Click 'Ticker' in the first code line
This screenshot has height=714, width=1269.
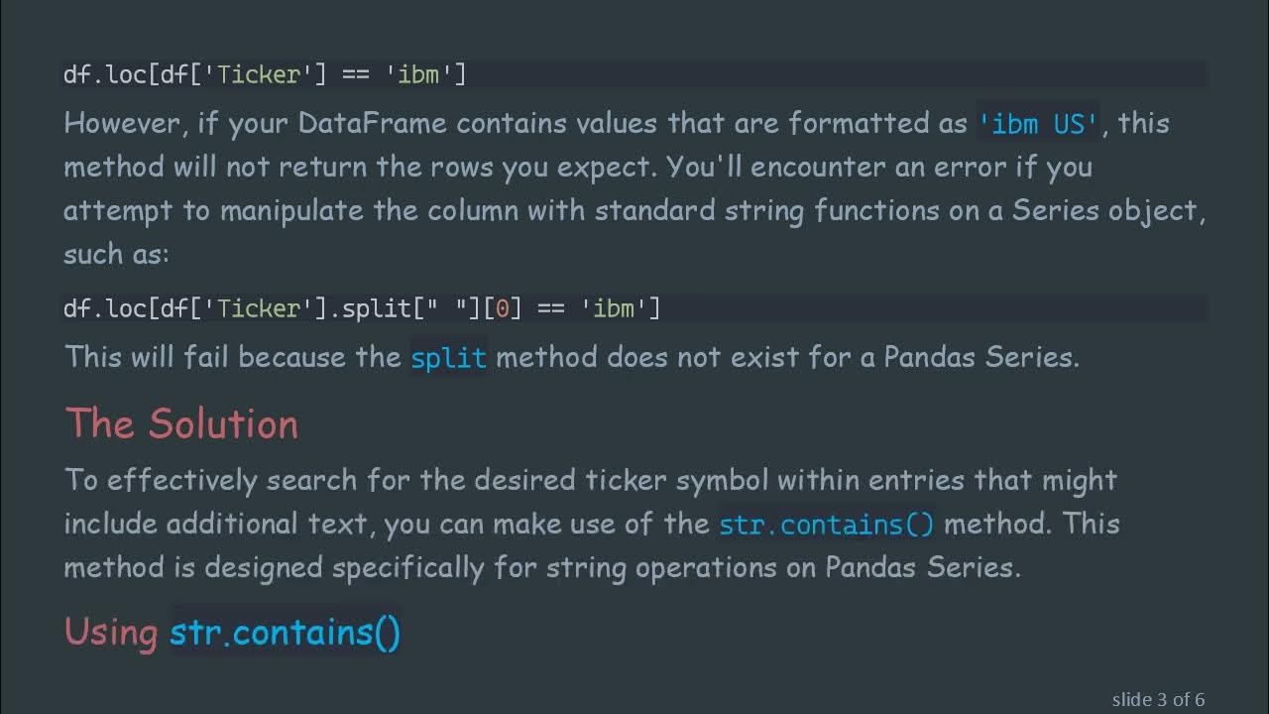tap(258, 74)
